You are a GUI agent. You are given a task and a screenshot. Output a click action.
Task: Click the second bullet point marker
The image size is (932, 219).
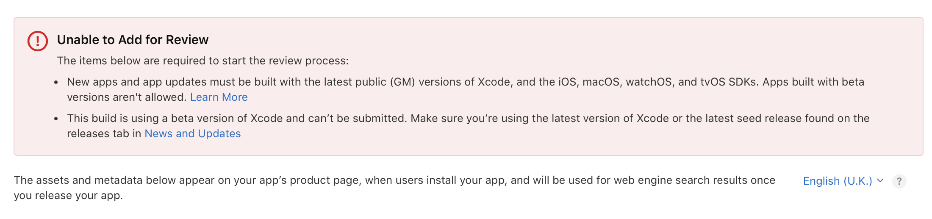point(56,119)
